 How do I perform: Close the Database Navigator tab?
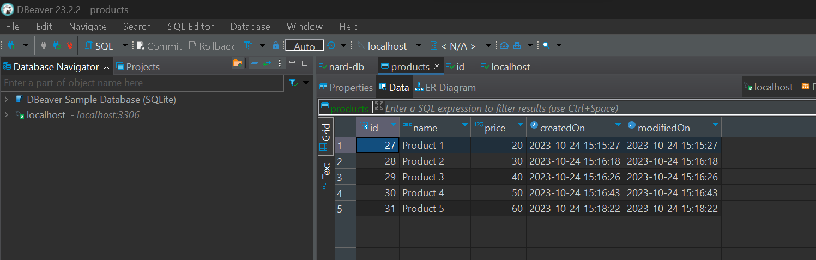[106, 66]
